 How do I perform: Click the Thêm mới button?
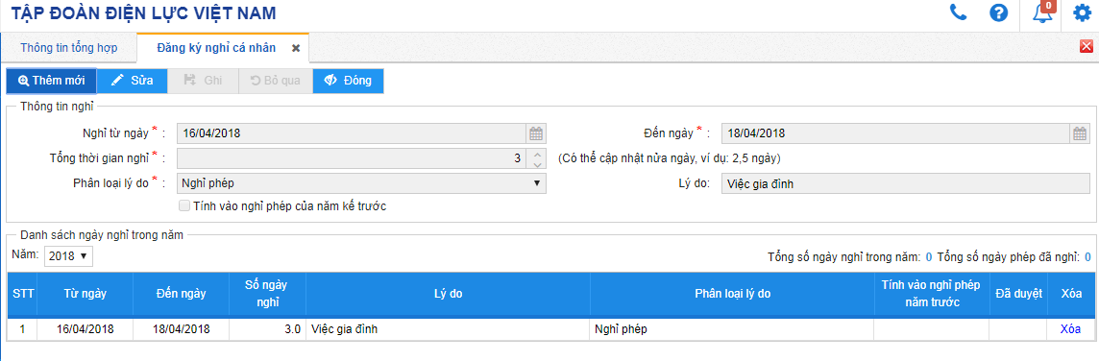tap(51, 81)
